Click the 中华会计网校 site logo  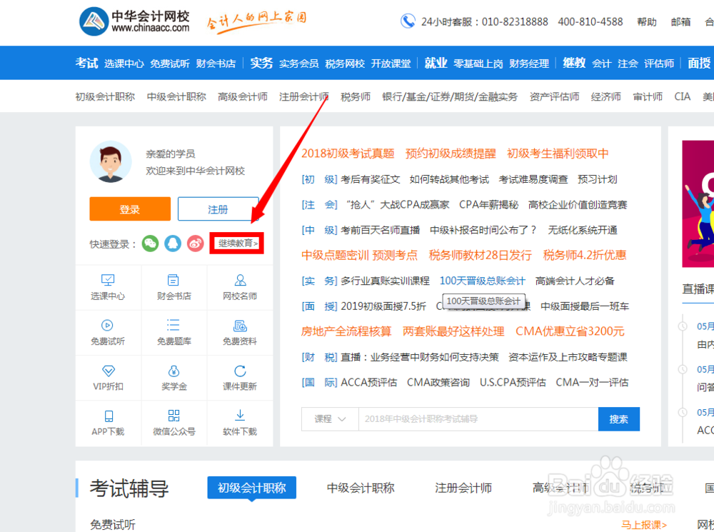click(134, 21)
